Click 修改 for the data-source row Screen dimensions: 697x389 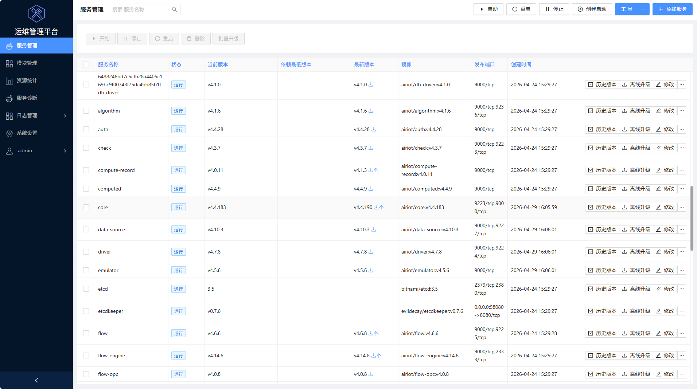point(665,229)
